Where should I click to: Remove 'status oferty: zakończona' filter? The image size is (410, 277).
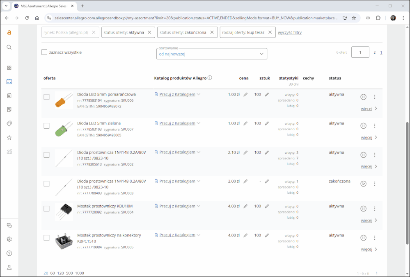coord(212,32)
